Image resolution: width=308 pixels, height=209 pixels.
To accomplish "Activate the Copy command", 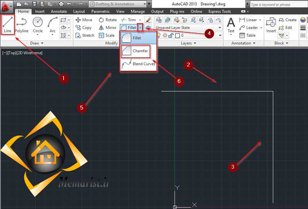I will (x=84, y=28).
